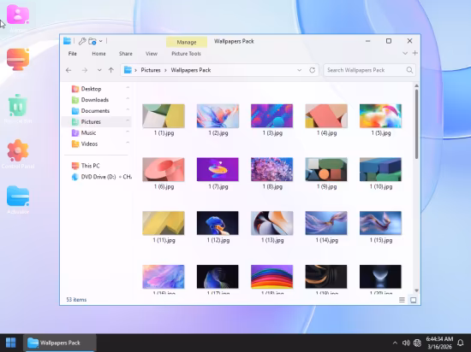Switch to large thumbnails view icon in status bar

[414, 300]
